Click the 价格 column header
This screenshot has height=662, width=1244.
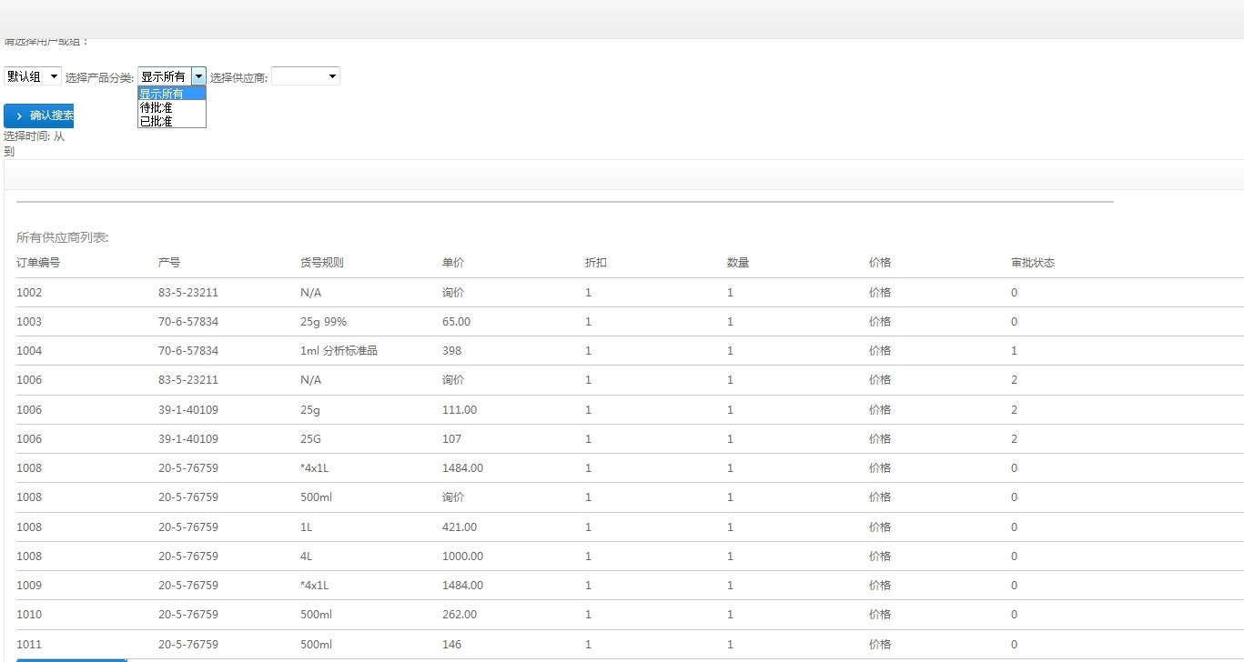(880, 263)
